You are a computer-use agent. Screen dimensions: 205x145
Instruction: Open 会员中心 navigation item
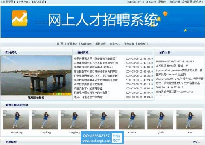coord(115,44)
